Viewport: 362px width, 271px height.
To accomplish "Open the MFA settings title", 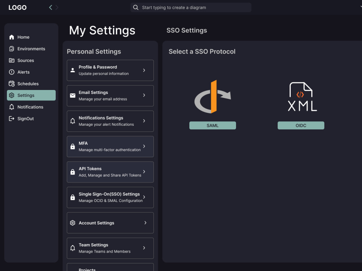I will [x=83, y=143].
